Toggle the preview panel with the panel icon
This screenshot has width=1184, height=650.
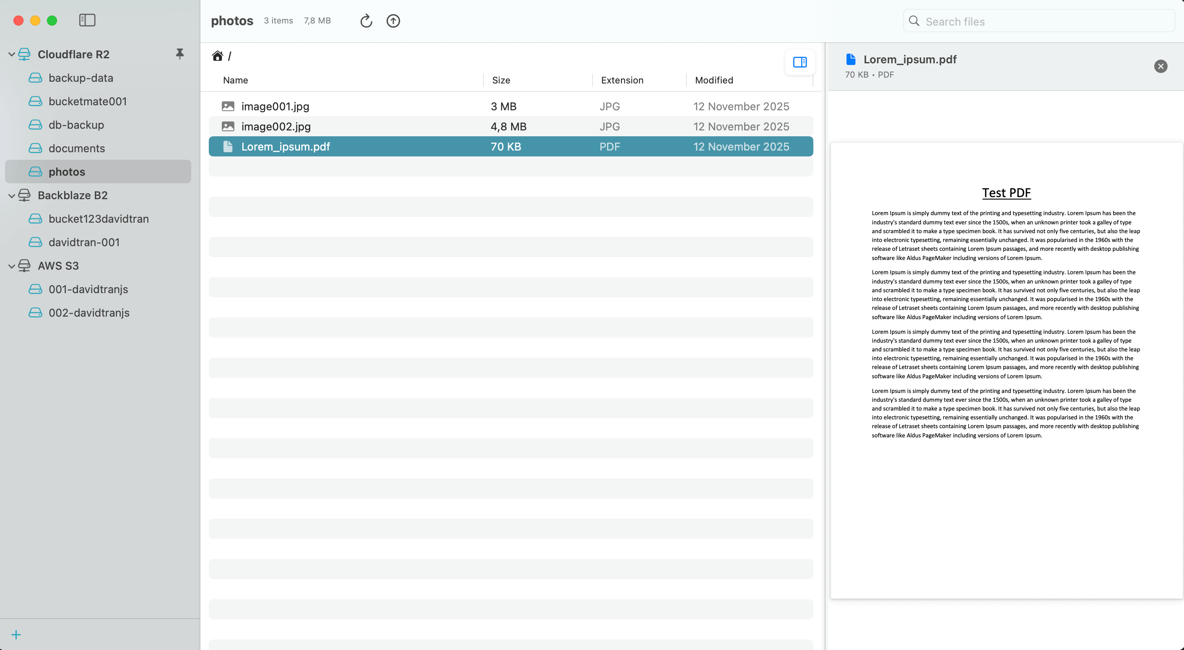800,62
